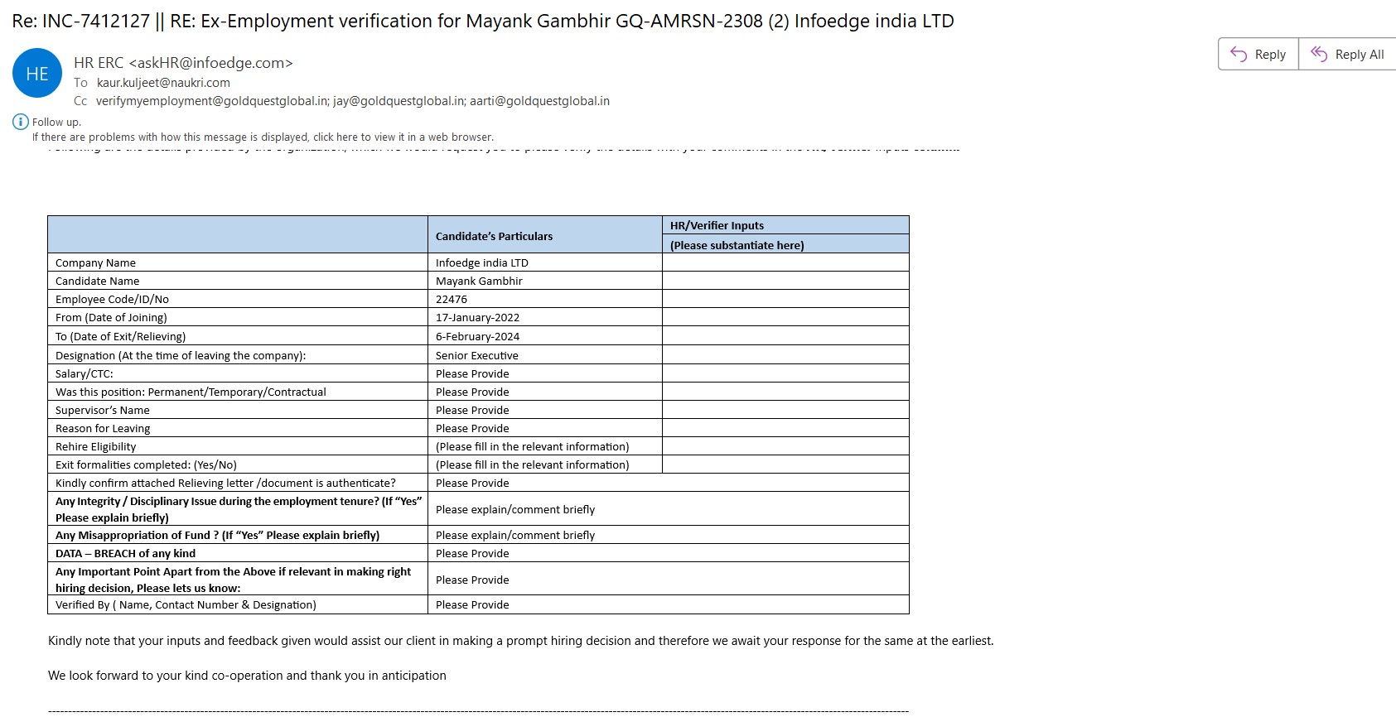This screenshot has width=1396, height=717.
Task: Click Cc address jay@goldquestglobal.in
Action: click(x=399, y=101)
